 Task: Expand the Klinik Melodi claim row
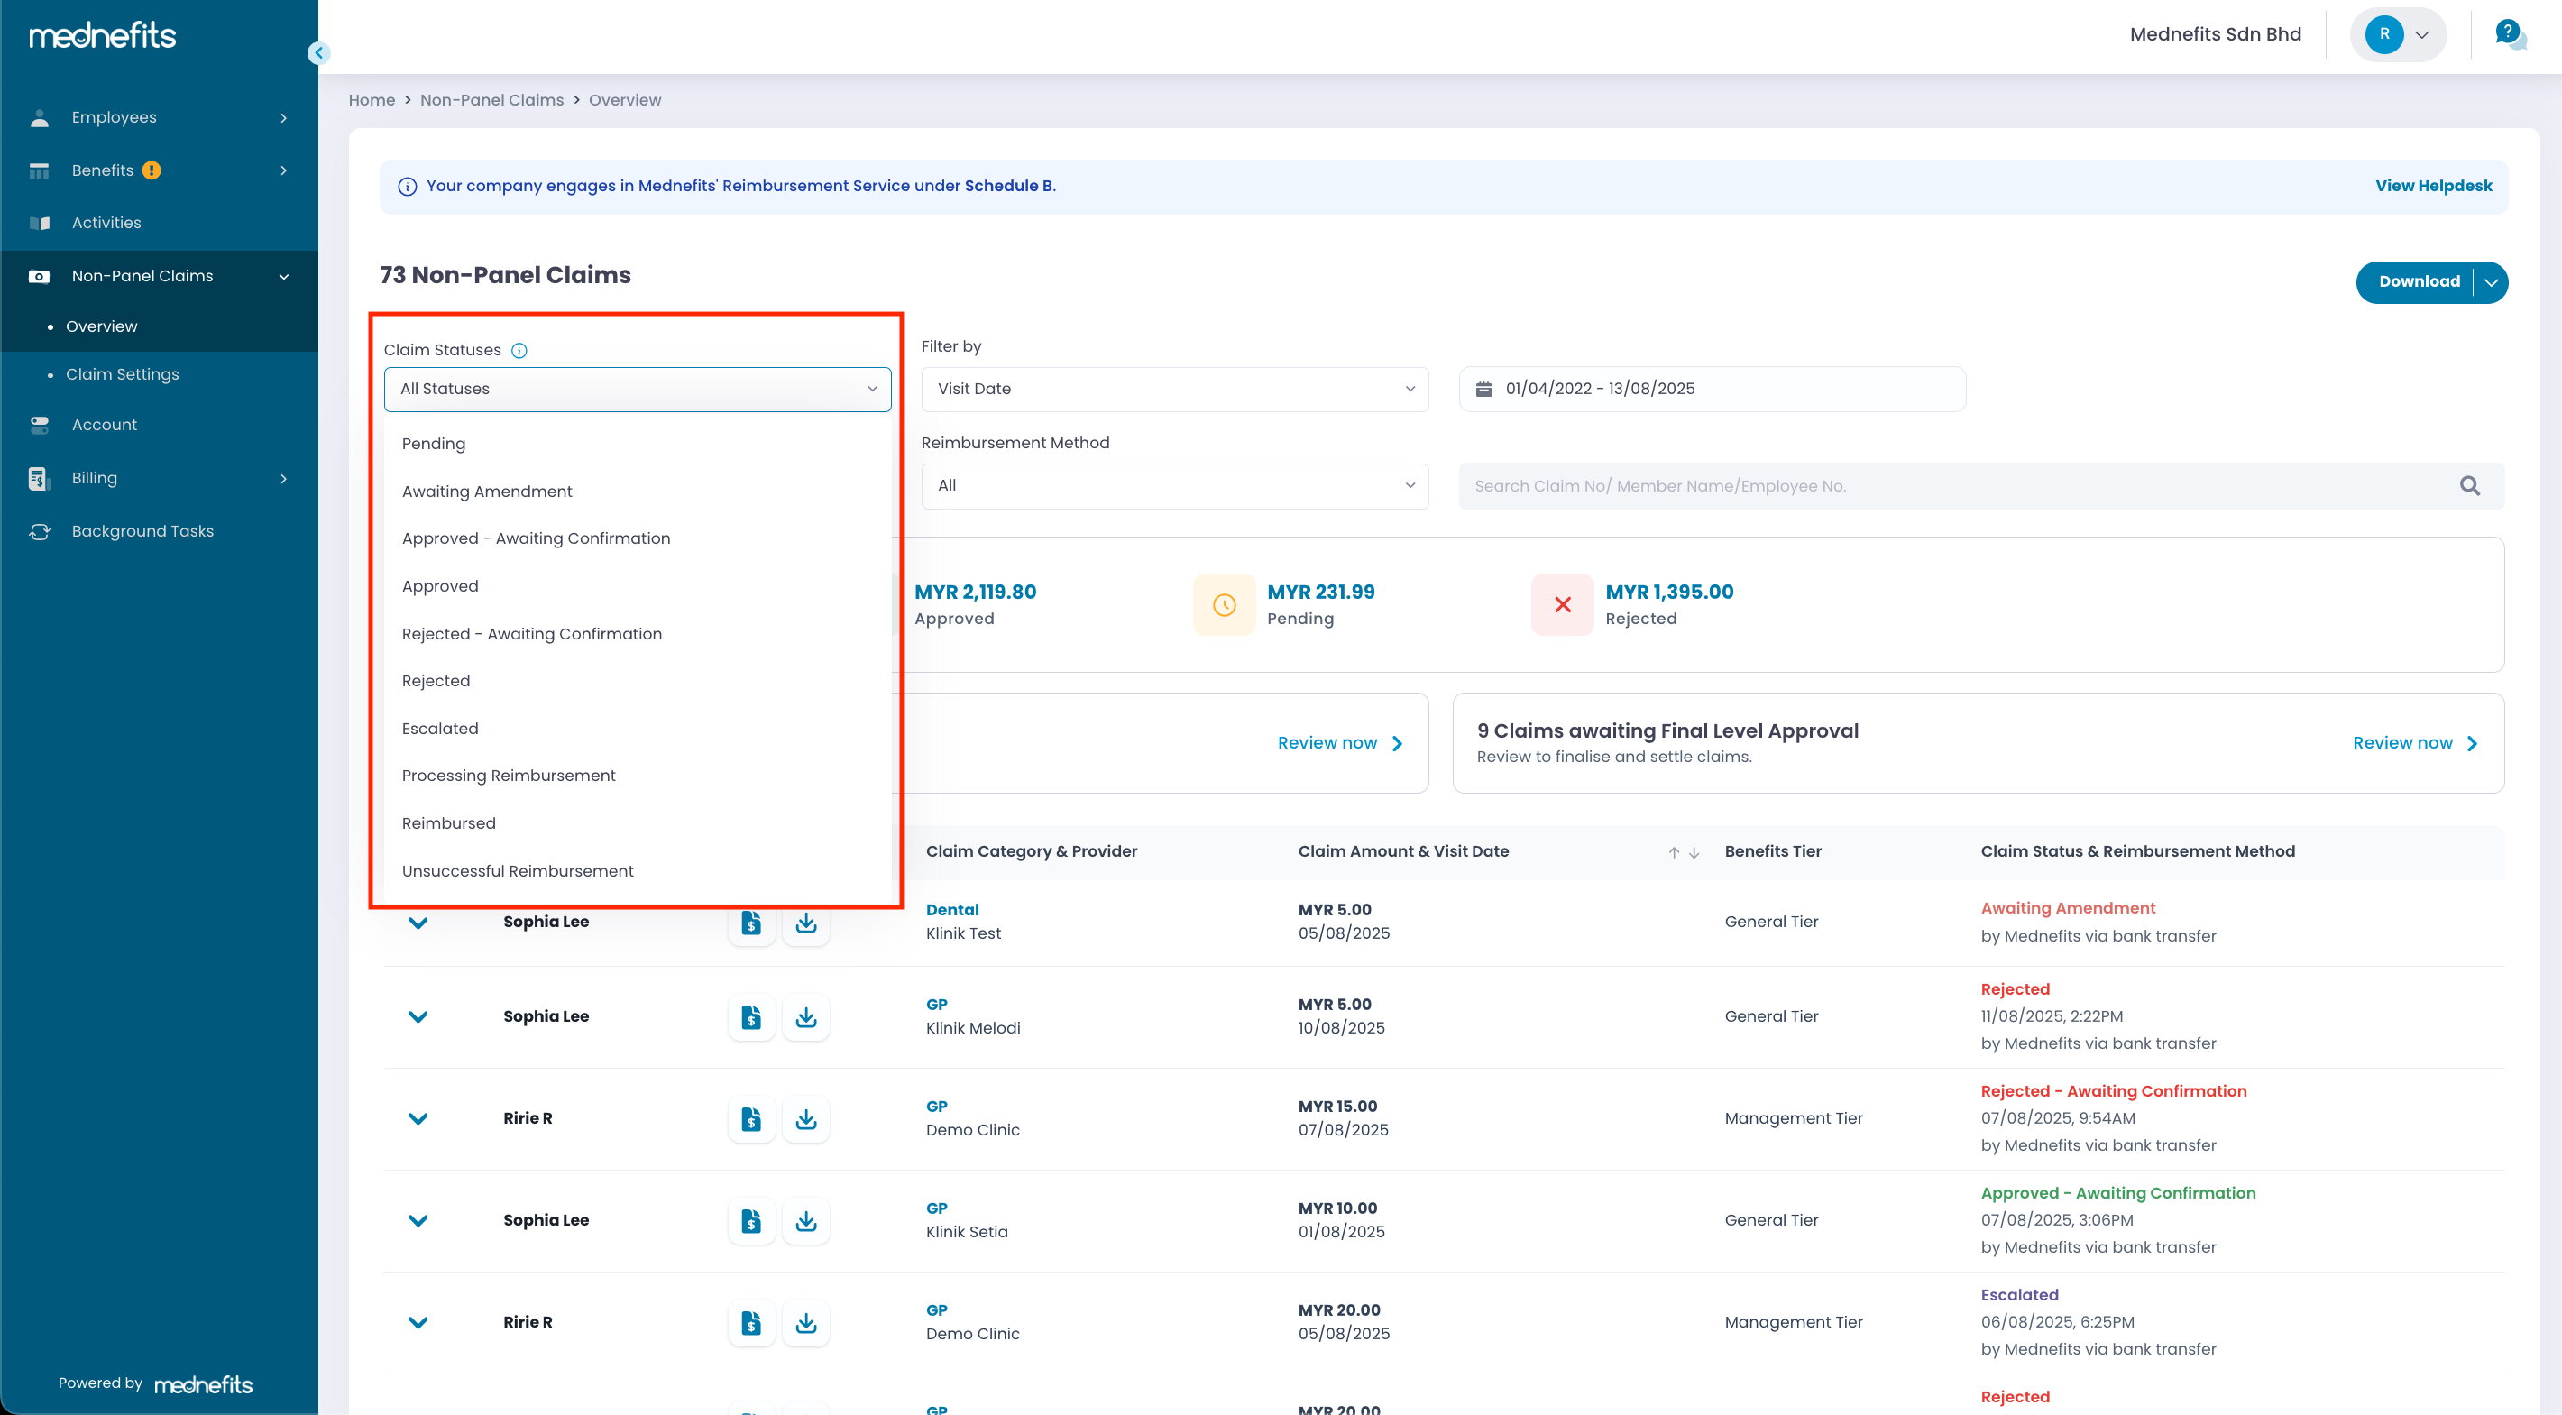418,1016
